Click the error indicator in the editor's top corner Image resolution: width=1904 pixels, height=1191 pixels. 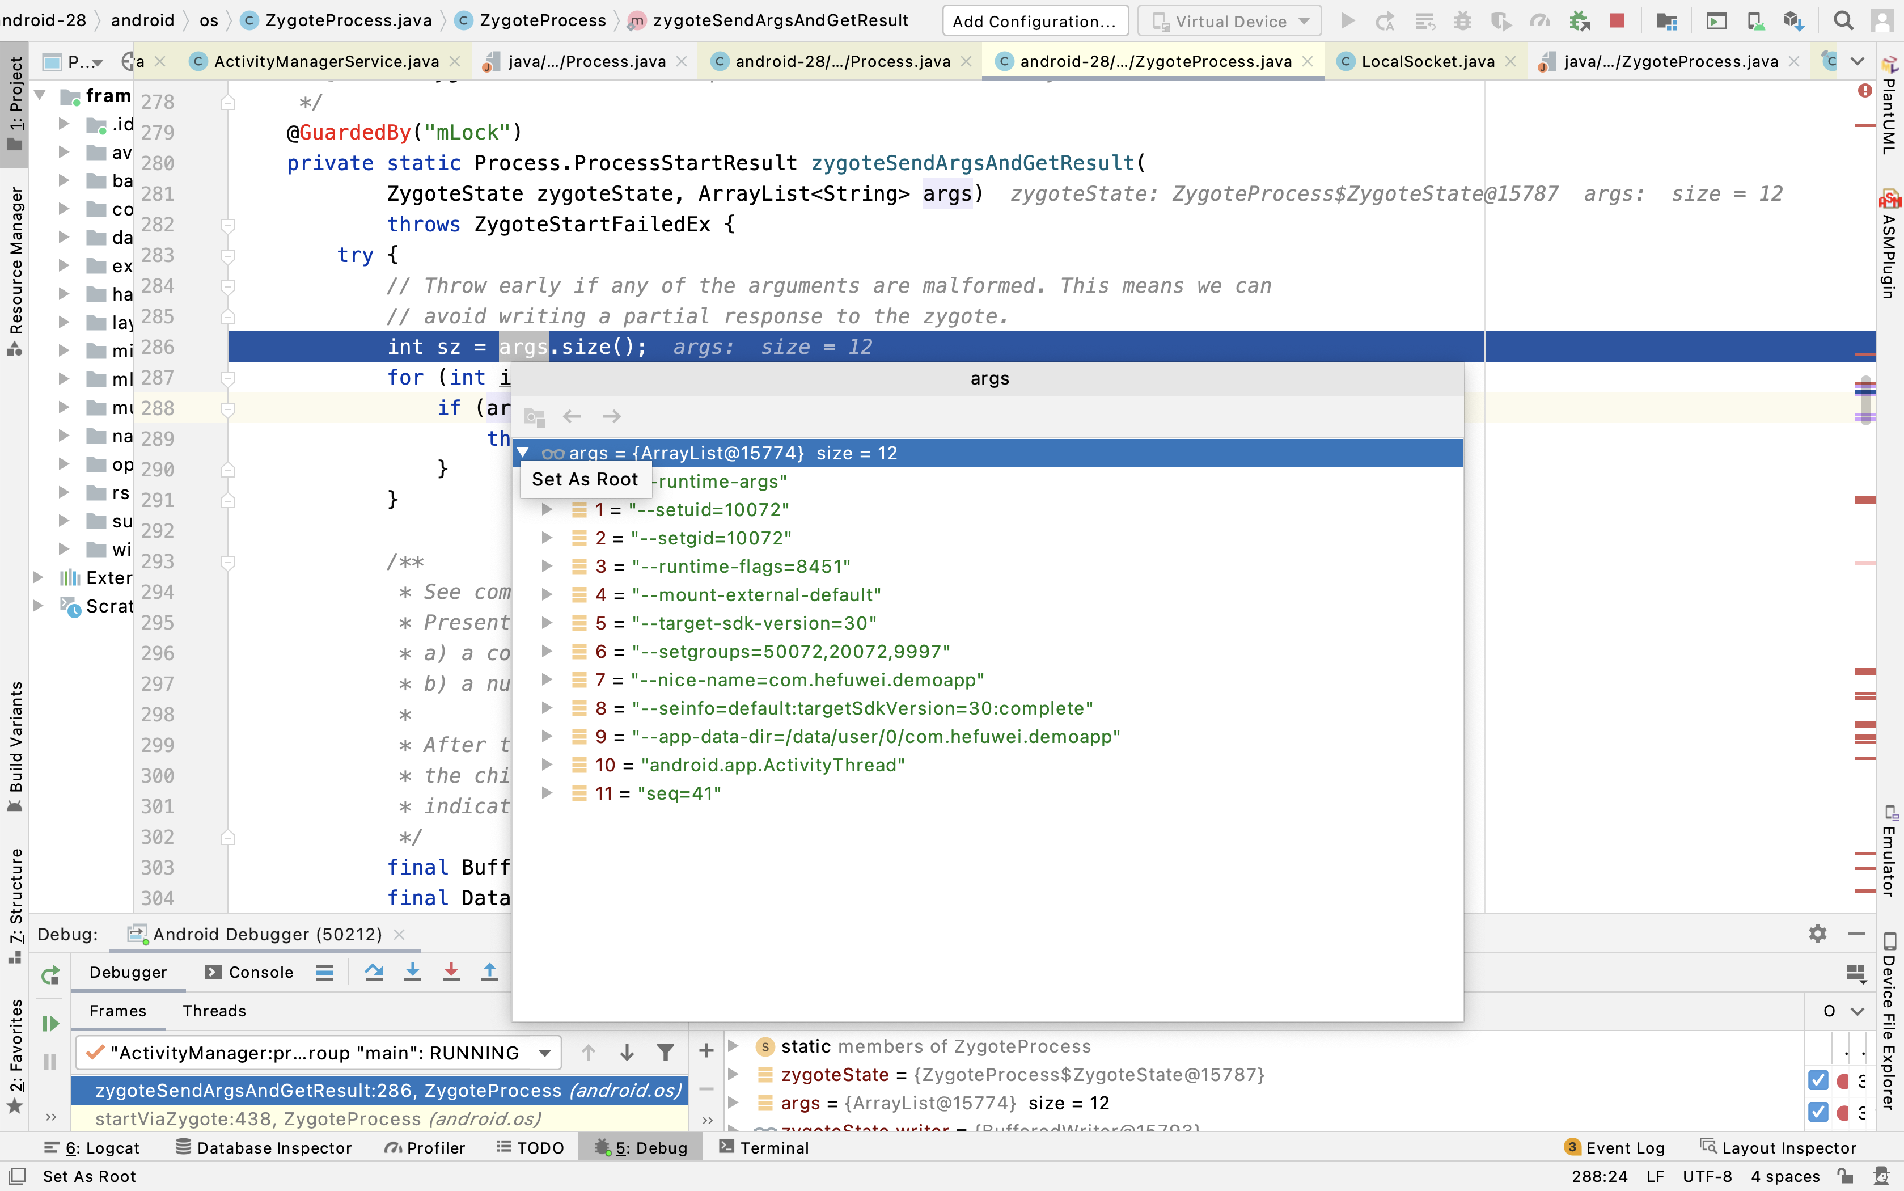click(1865, 91)
